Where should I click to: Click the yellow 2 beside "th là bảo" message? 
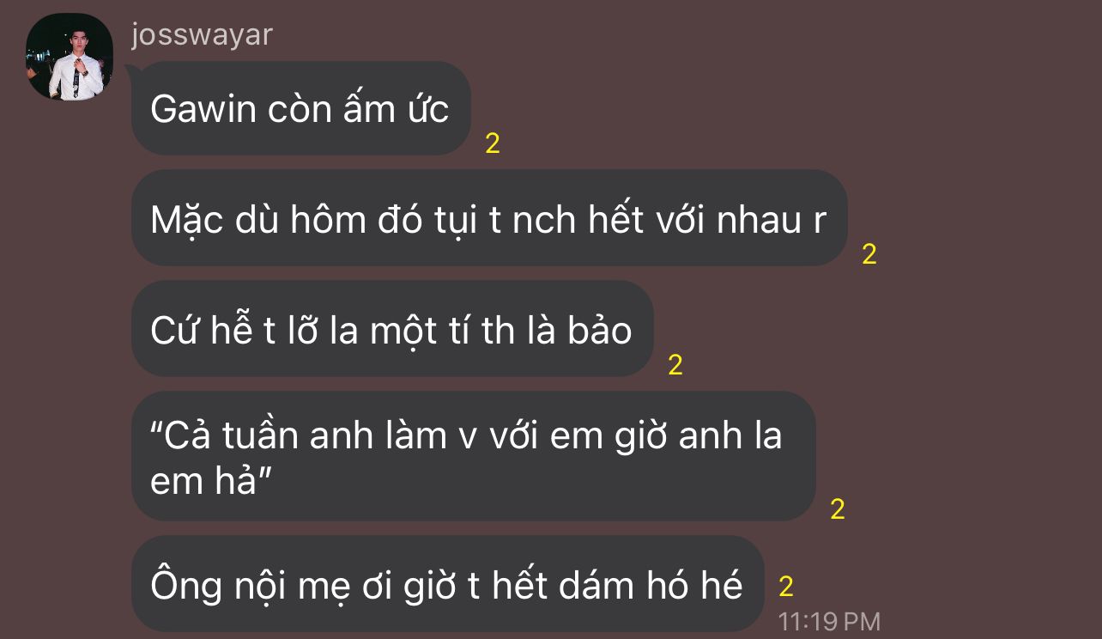tap(675, 365)
